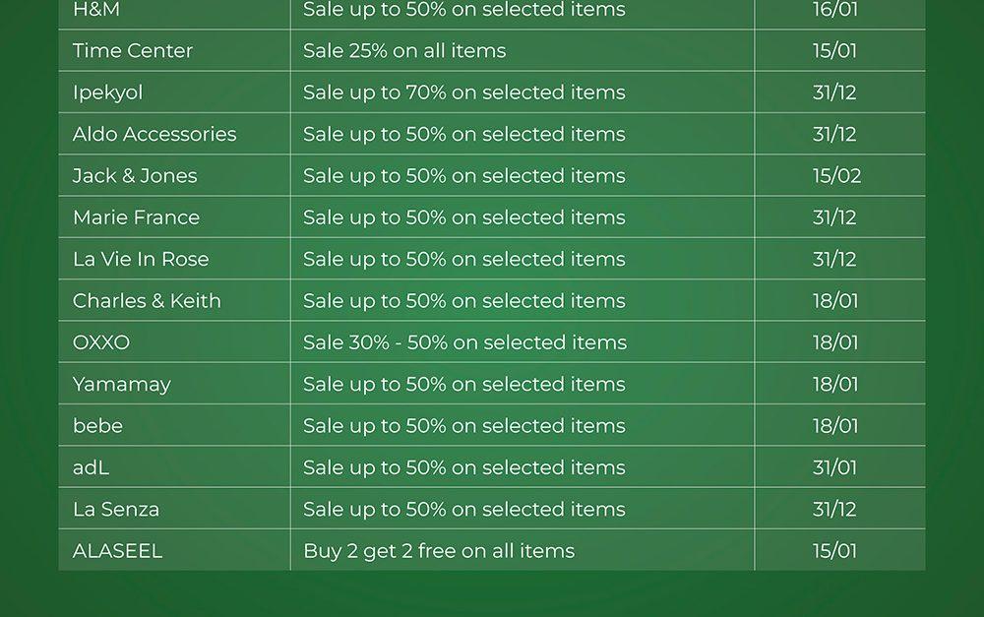Select the Charles & Keith brand name
The image size is (984, 617).
click(x=147, y=301)
